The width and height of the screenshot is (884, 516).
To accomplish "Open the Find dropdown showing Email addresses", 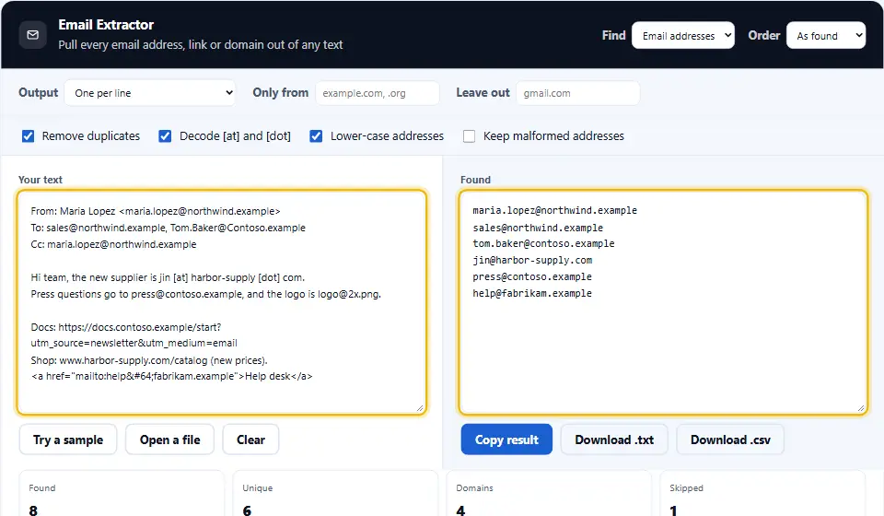I will point(682,36).
